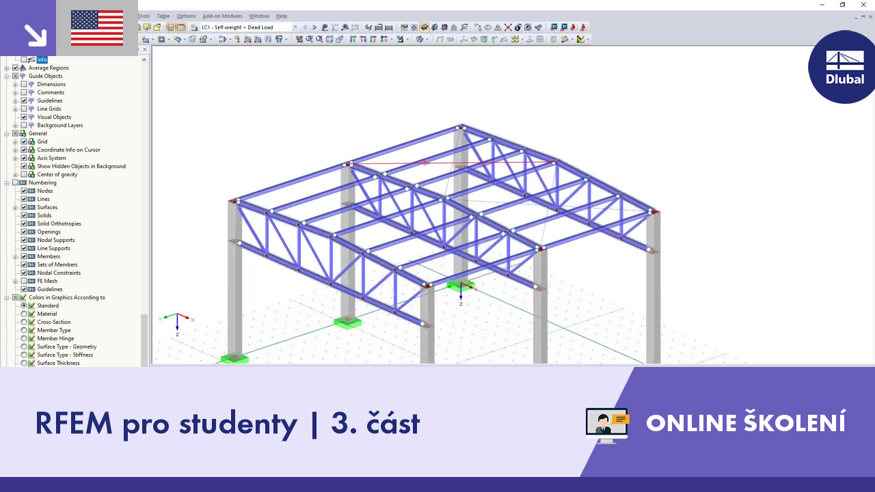Click the navigator vertical scrollbar thumb

point(144,340)
